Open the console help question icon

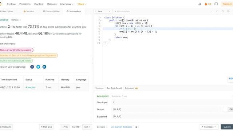pos(136,127)
